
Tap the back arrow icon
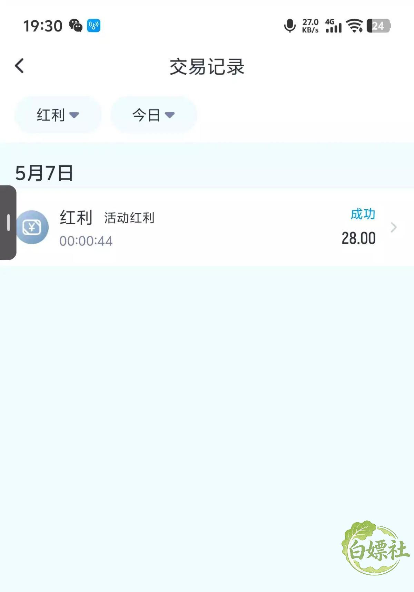[20, 66]
